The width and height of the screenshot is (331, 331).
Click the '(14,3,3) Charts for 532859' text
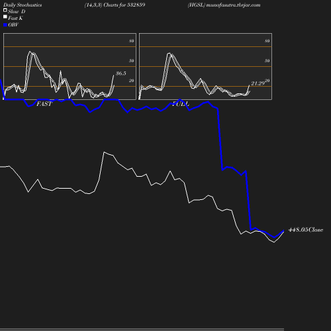tap(115, 5)
